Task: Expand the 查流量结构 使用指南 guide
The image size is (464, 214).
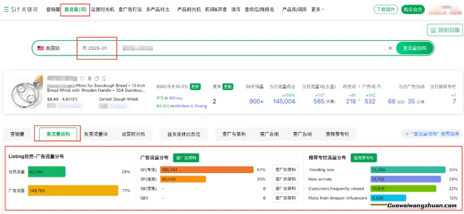Action: [x=432, y=134]
